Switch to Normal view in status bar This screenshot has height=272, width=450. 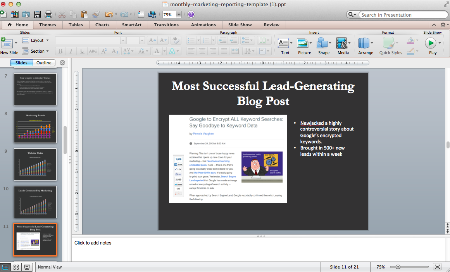(x=5, y=267)
